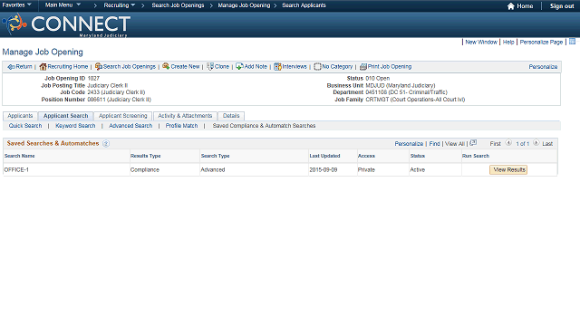Sort by the Status column header
This screenshot has height=326, width=580.
coord(417,156)
